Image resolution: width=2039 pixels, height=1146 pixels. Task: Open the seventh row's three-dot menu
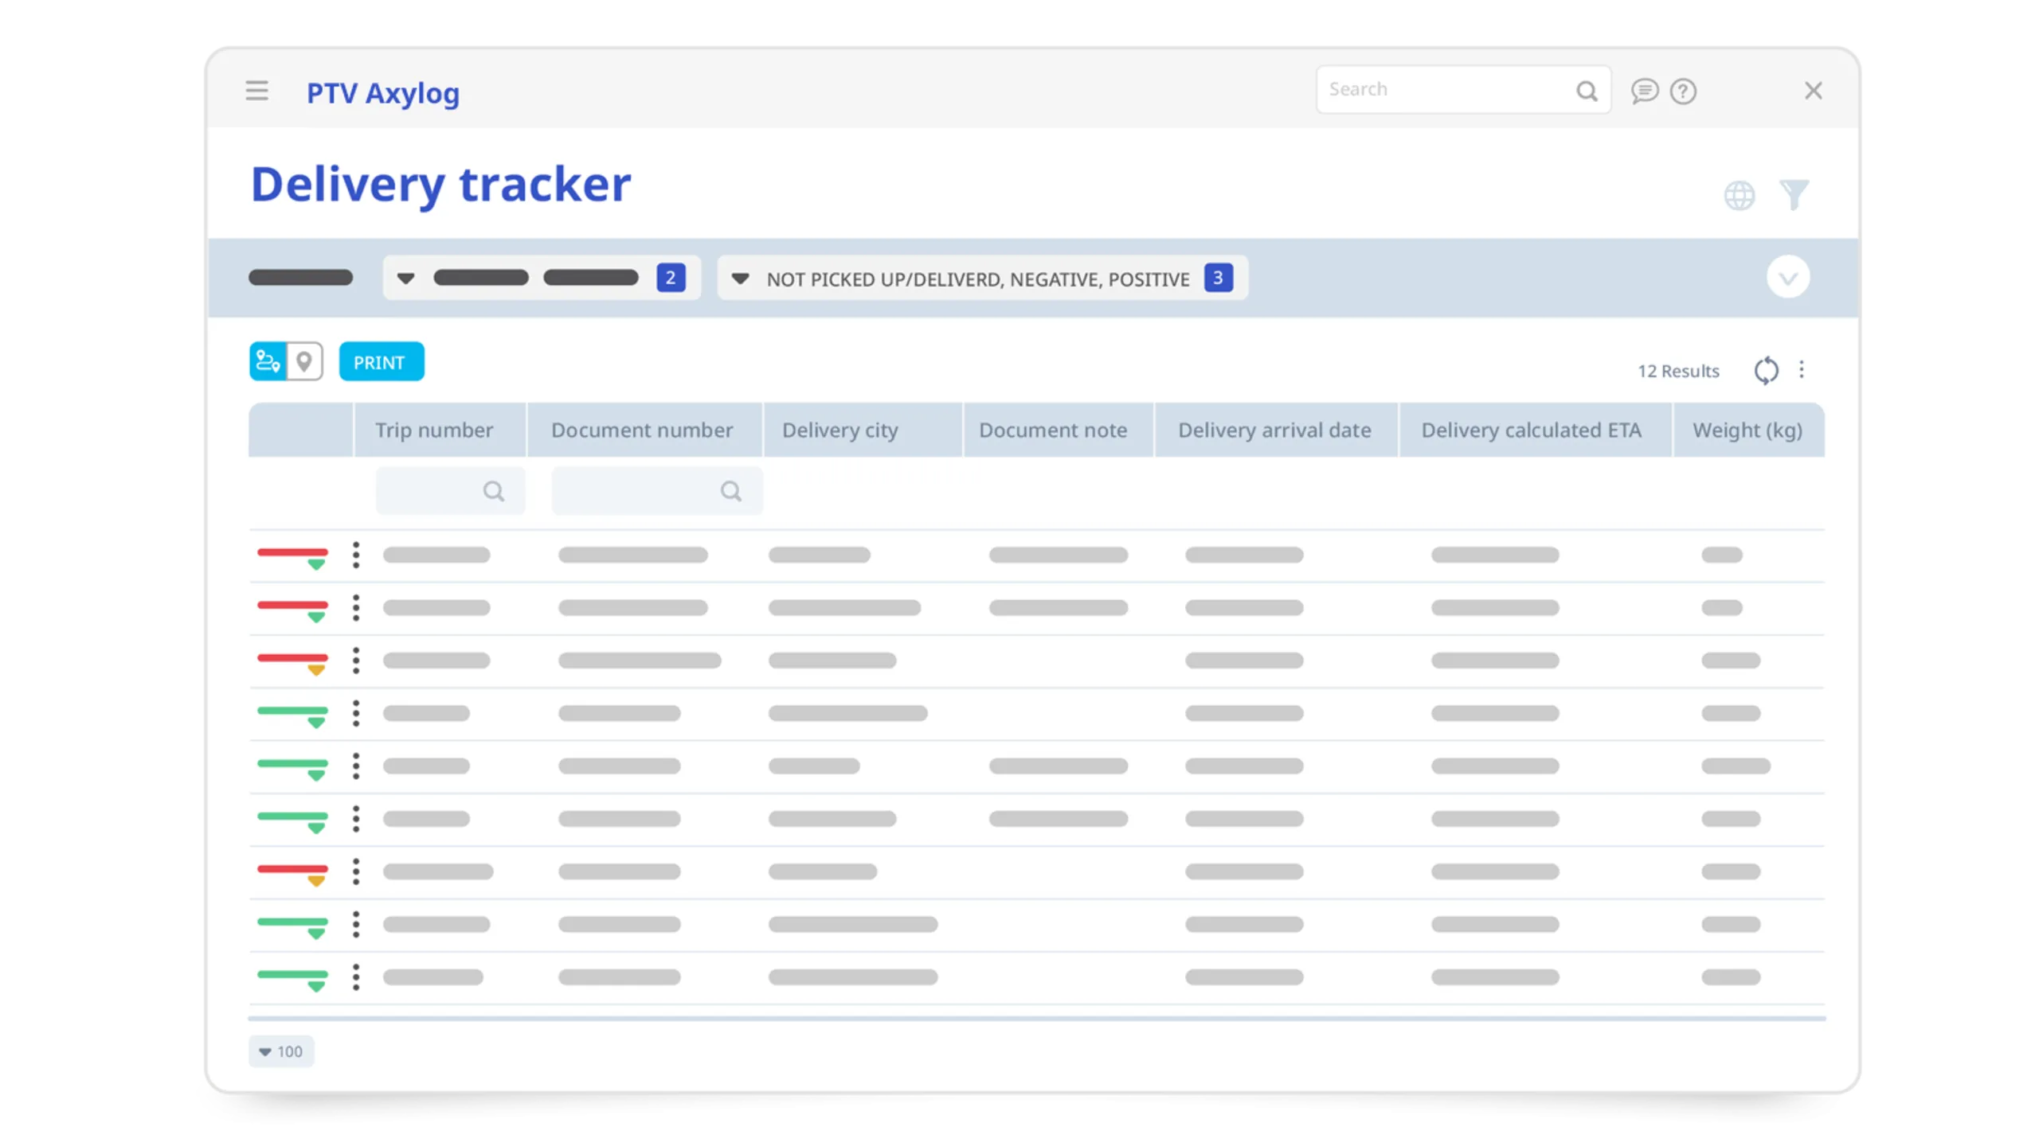356,871
